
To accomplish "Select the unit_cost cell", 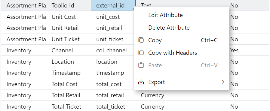I will [x=108, y=17].
